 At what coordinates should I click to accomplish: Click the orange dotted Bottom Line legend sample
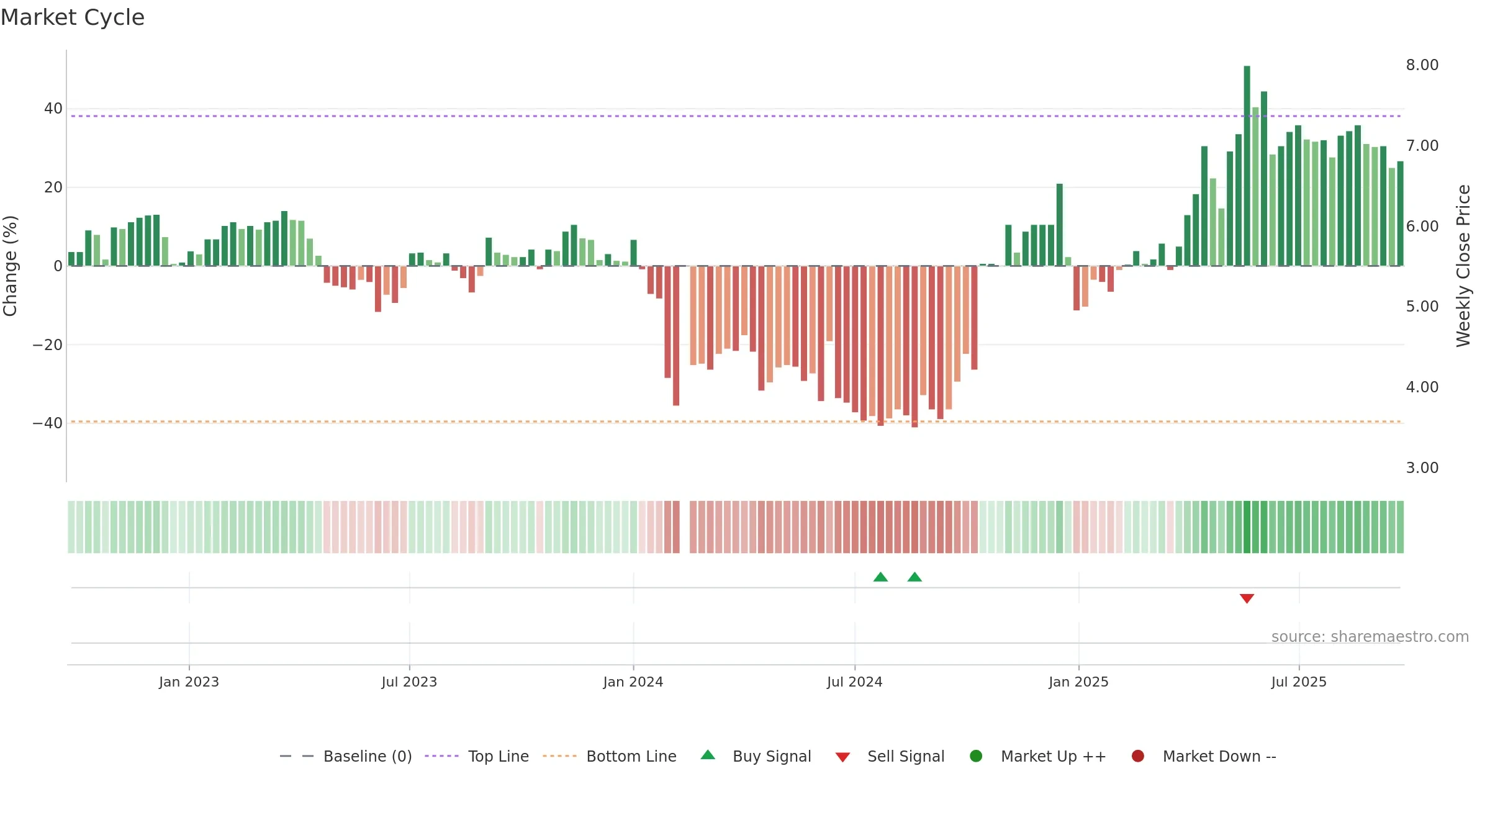[x=559, y=756]
